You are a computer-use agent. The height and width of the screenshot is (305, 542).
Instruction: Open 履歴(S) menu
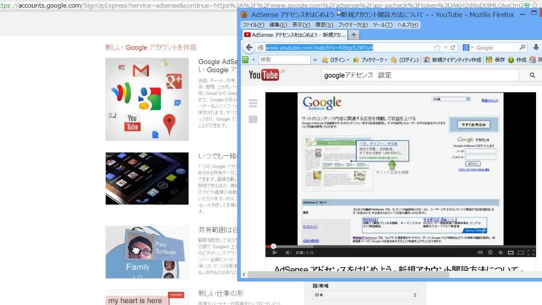(x=324, y=25)
